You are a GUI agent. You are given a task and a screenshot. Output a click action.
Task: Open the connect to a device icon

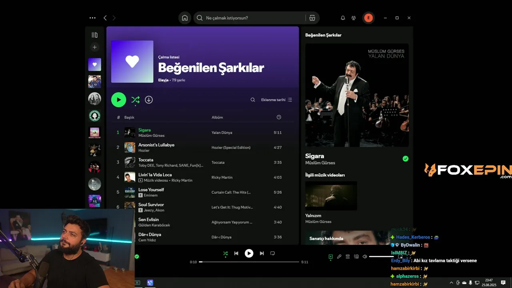[x=356, y=256]
